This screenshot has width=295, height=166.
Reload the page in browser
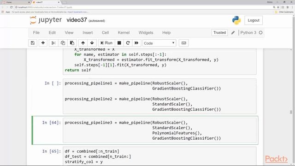coord(11,7)
